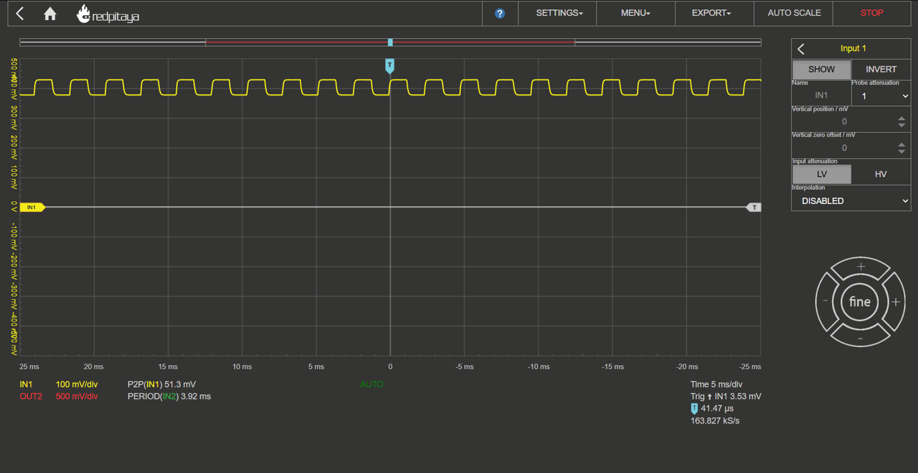Select HV input attenuation
This screenshot has height=473, width=918.
click(881, 174)
